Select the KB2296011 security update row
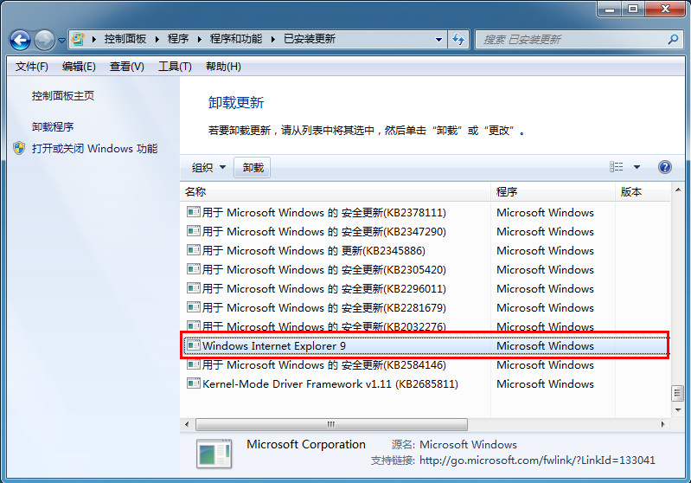 pyautogui.click(x=425, y=289)
